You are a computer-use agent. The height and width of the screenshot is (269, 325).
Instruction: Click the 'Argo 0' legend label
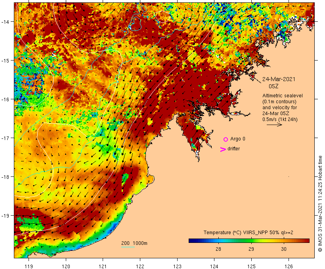point(238,139)
